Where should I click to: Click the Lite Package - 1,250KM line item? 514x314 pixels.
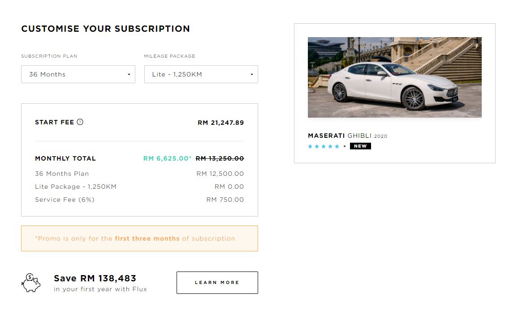coord(76,187)
